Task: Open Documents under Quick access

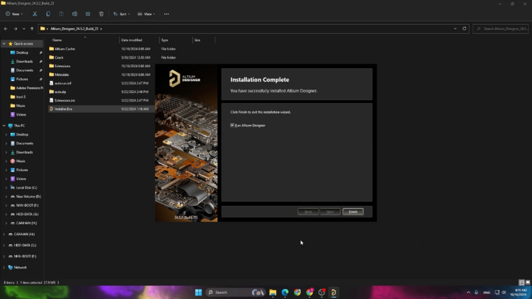Action: coord(25,70)
